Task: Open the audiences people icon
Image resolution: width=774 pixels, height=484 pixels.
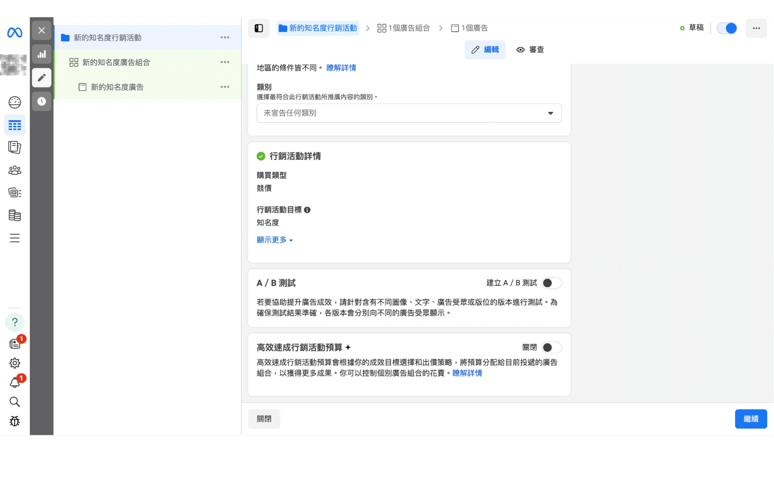Action: [x=15, y=170]
